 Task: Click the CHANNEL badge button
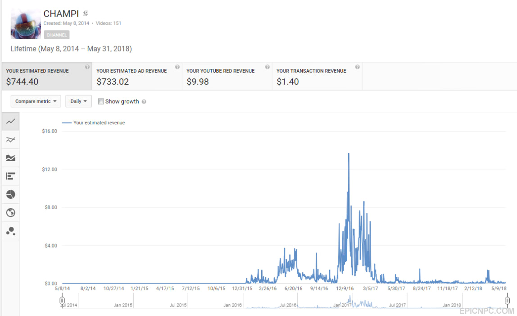(x=57, y=35)
